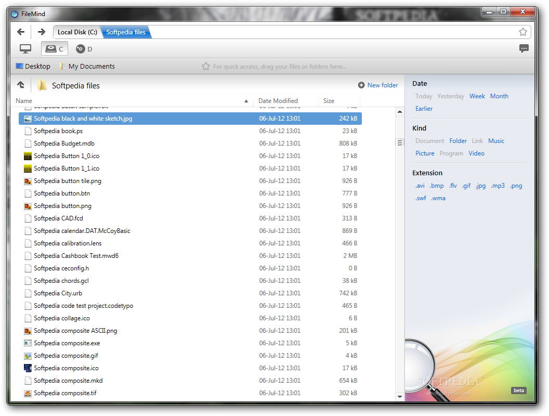Select Softpedia collage.ico

(x=190, y=318)
